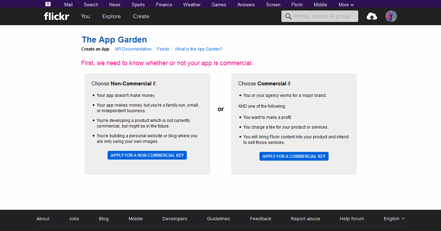Image resolution: width=441 pixels, height=231 pixels.
Task: Click The App Garden heading link
Action: (114, 40)
